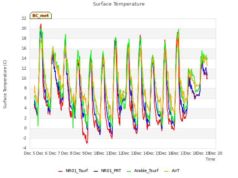Toggle the Arable_Tsurf legend entry
The width and height of the screenshot is (238, 178).
coord(142,171)
